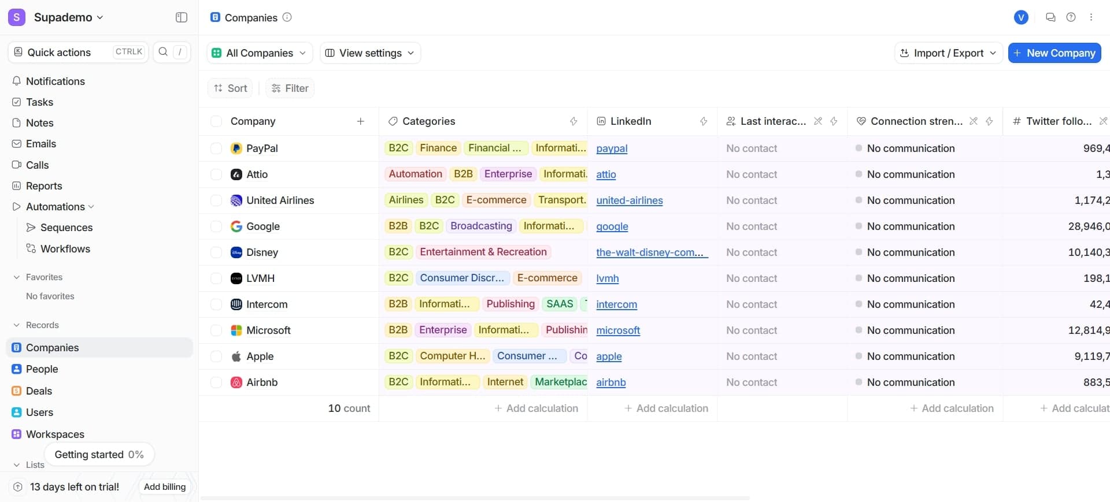Click the Disney company logo
Image resolution: width=1110 pixels, height=502 pixels.
pyautogui.click(x=236, y=252)
